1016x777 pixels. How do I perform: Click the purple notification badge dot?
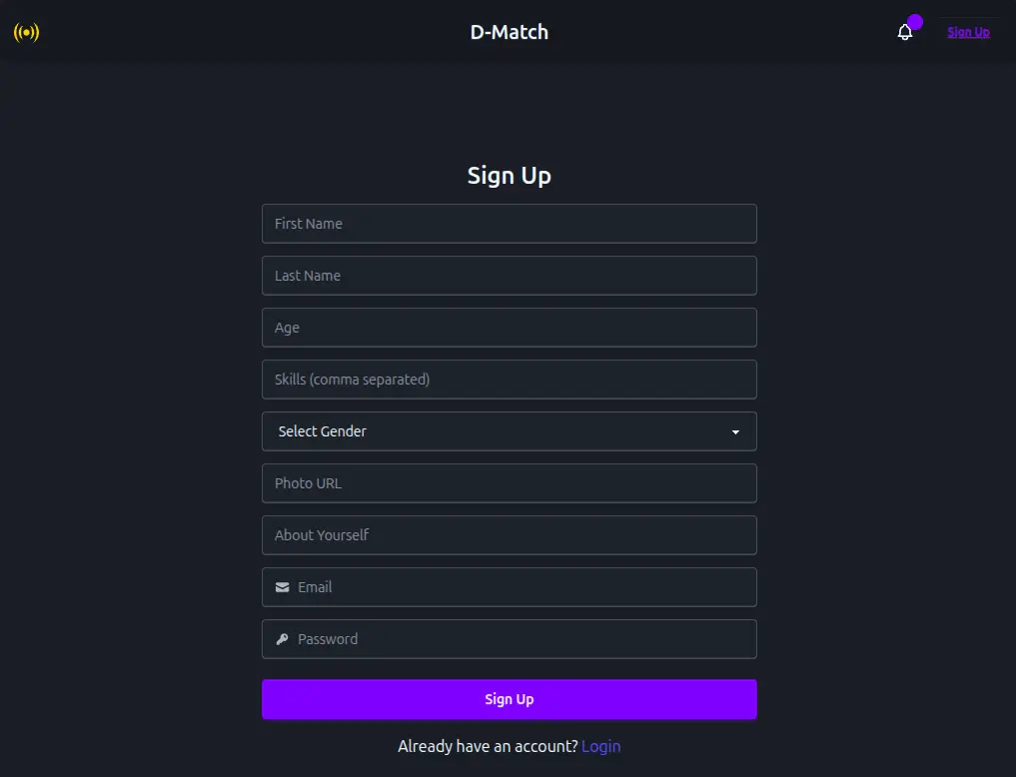coord(915,22)
